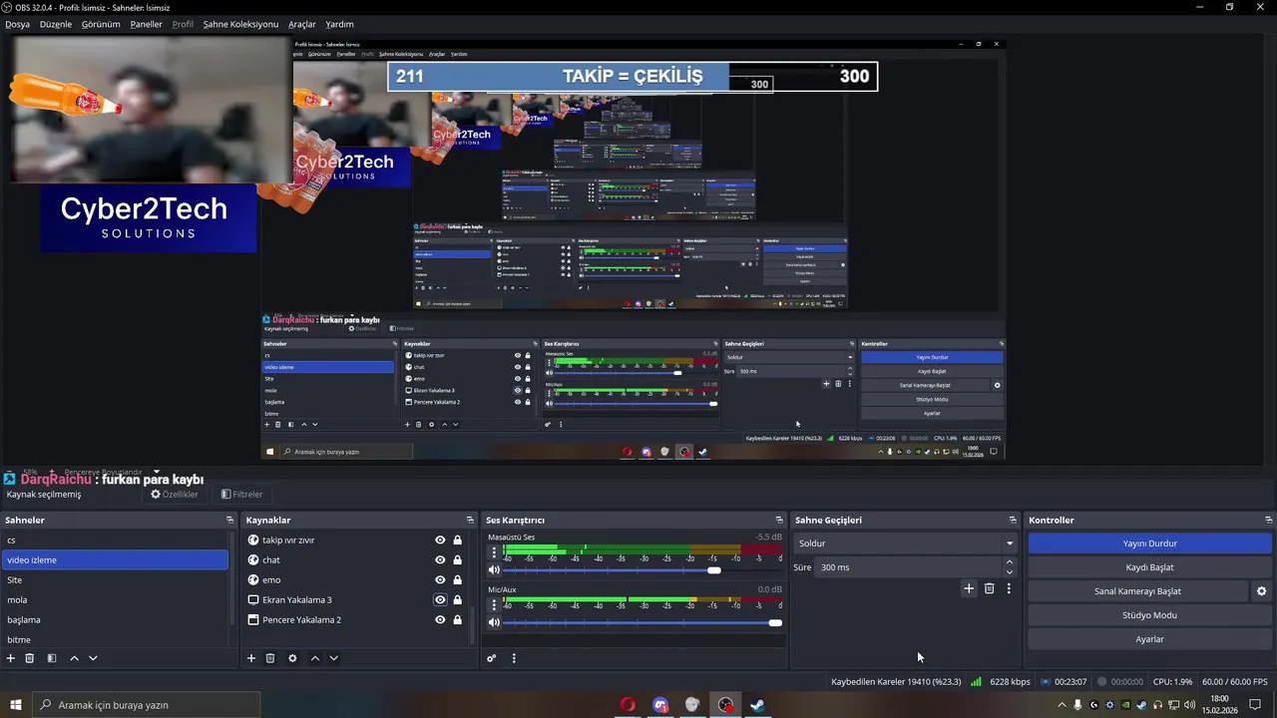Open the Paneller menu
This screenshot has height=718, width=1277.
tap(146, 24)
